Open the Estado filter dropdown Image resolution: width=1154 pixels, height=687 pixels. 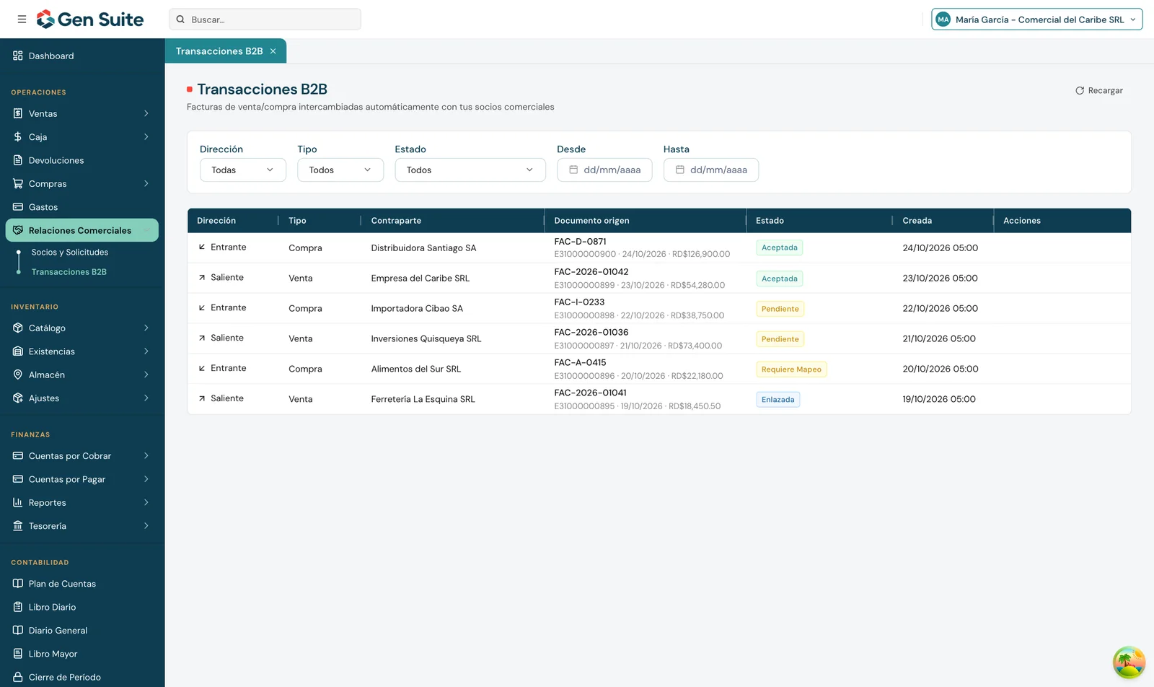tap(470, 170)
